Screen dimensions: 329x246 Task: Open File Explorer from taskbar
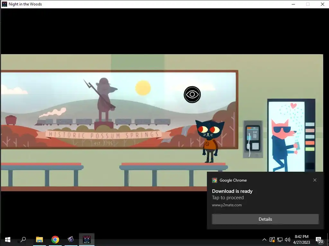click(x=40, y=240)
